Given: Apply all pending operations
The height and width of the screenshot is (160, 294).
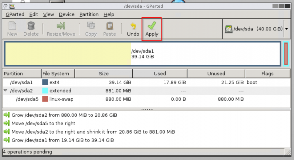Looking at the screenshot, I should tap(152, 26).
